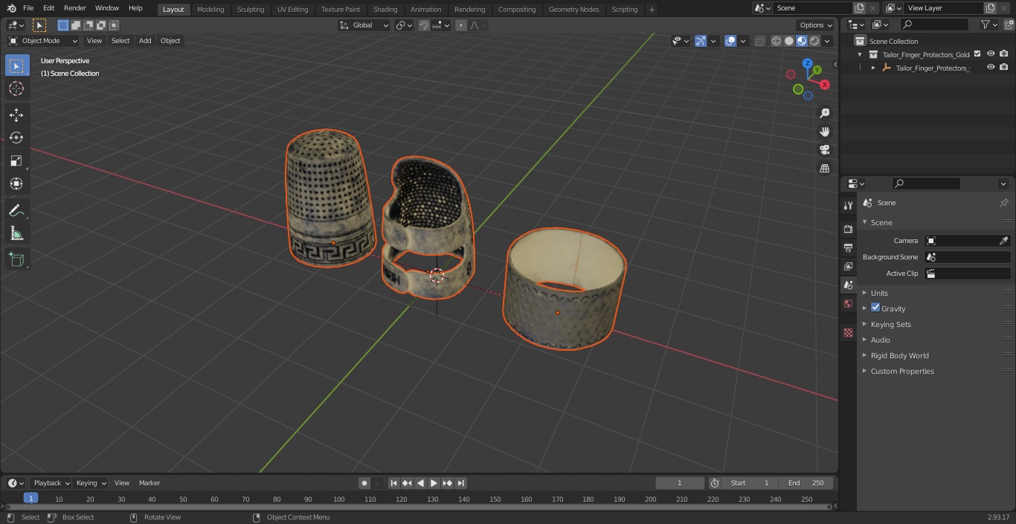1016x524 pixels.
Task: Open the Playback popover in timeline
Action: 51,483
